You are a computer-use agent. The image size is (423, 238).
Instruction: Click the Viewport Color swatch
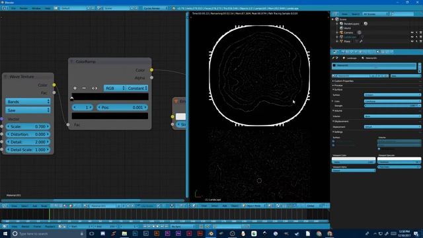pyautogui.click(x=354, y=159)
